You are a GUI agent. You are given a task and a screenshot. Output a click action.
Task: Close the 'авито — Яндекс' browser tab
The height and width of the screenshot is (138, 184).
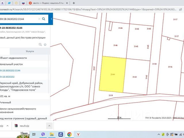point(67,3)
